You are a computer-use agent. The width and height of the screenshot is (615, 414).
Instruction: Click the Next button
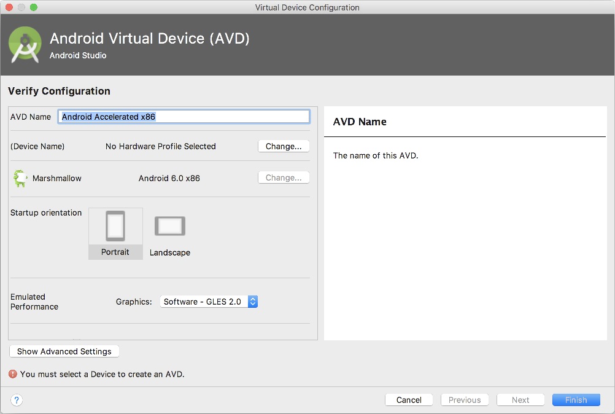click(x=520, y=399)
